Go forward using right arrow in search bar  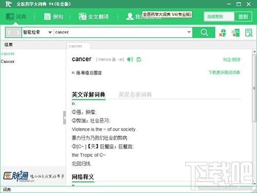17,32
